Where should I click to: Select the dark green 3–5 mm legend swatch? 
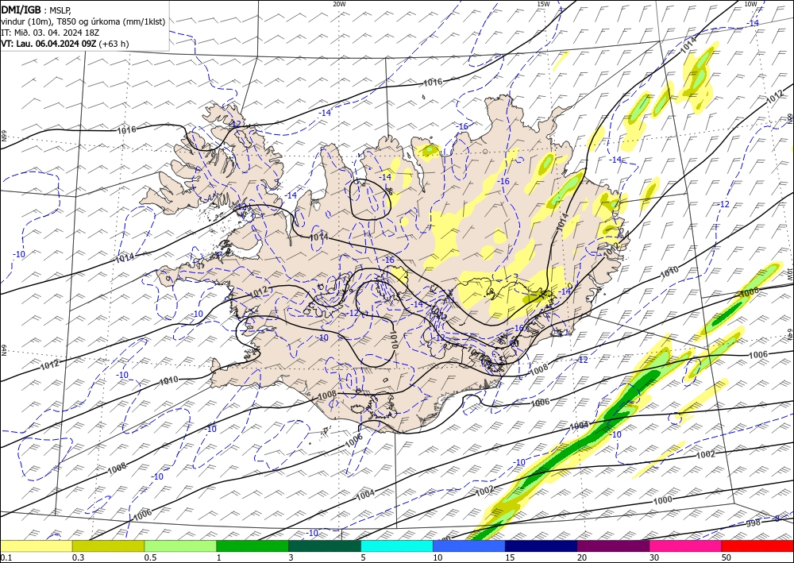click(325, 546)
